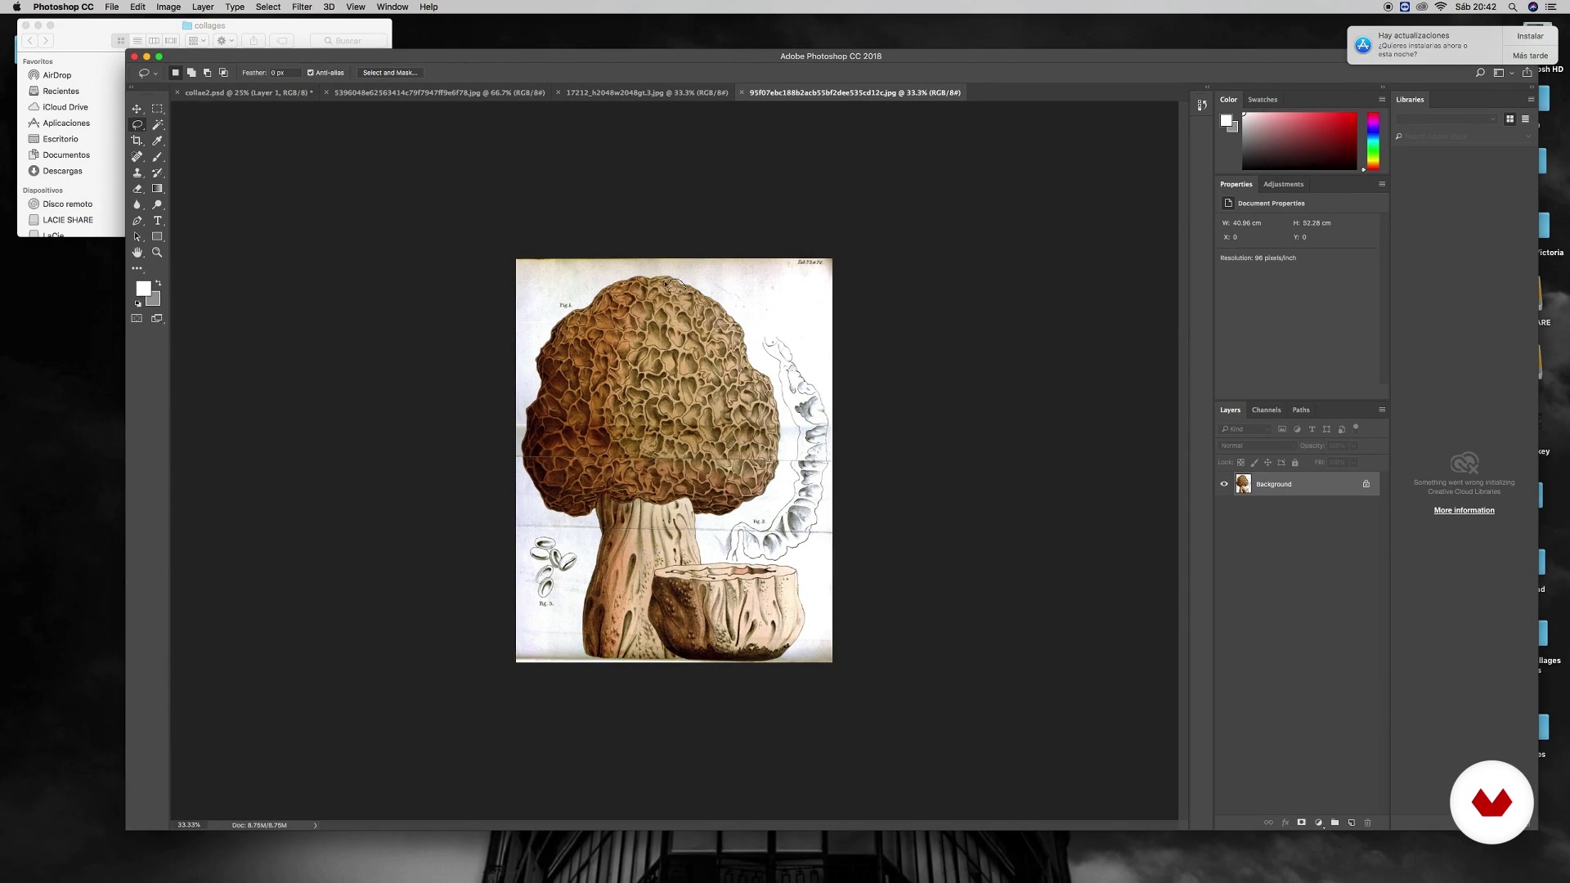Select the Magic Wand tool
This screenshot has width=1570, height=883.
point(157,124)
